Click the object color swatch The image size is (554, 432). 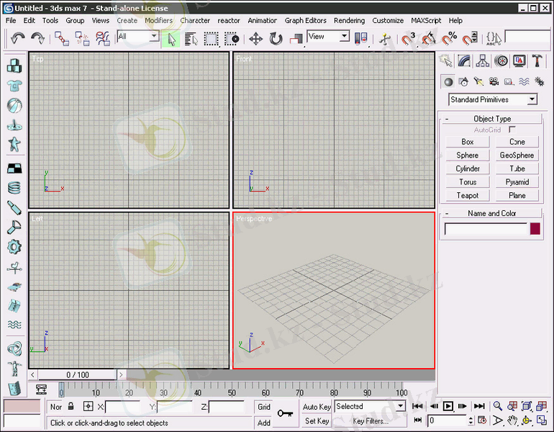tap(535, 229)
